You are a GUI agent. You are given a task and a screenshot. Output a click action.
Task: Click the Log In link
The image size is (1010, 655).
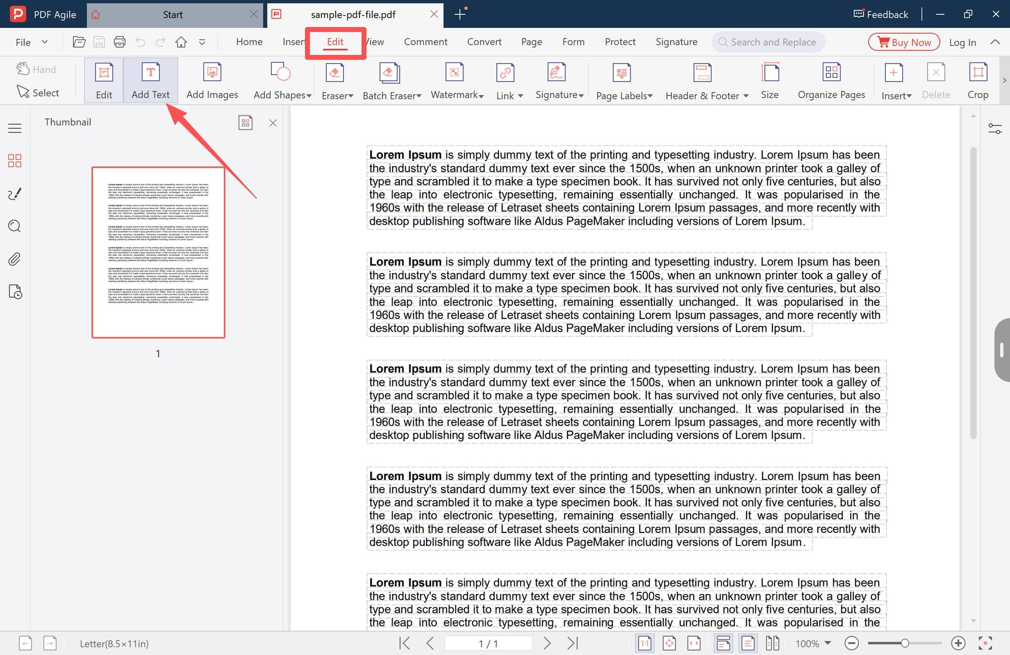click(962, 42)
